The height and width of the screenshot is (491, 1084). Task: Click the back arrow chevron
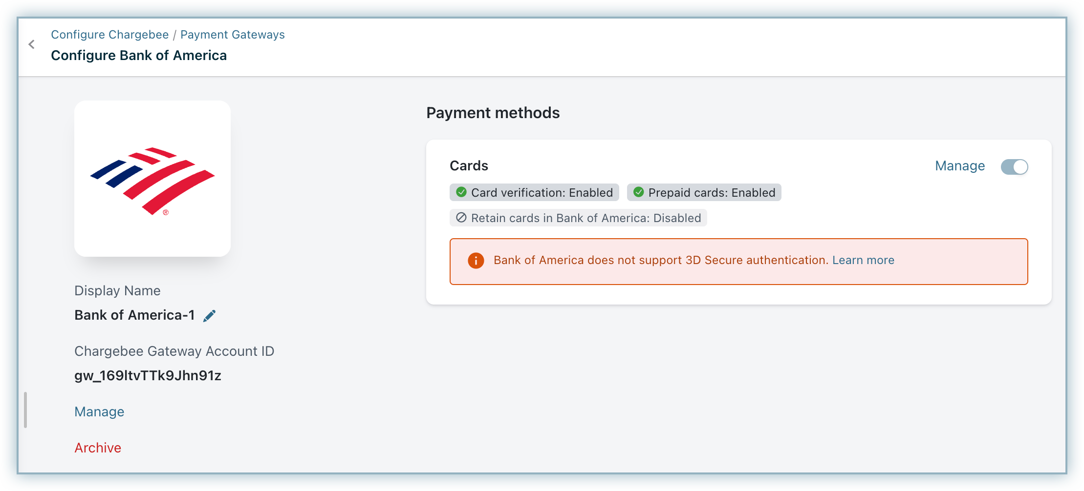(32, 44)
